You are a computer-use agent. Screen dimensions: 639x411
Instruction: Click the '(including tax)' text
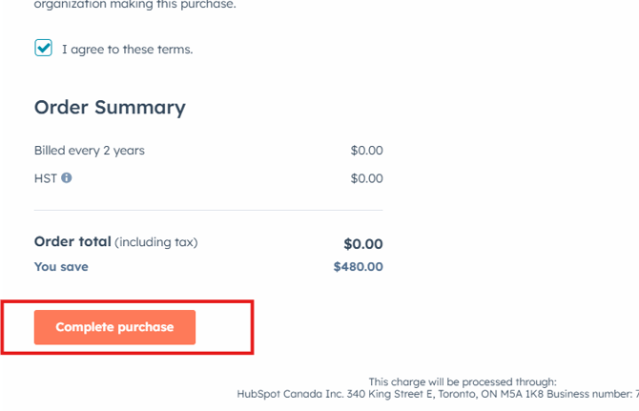pyautogui.click(x=156, y=242)
